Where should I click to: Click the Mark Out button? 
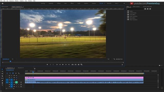coord(53,65)
